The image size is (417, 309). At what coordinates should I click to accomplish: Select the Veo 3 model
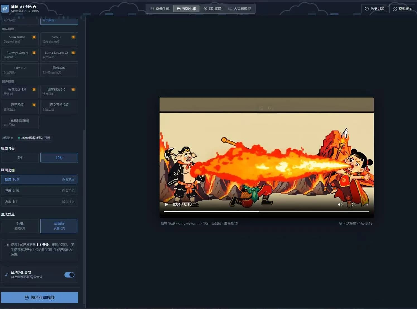pos(59,39)
